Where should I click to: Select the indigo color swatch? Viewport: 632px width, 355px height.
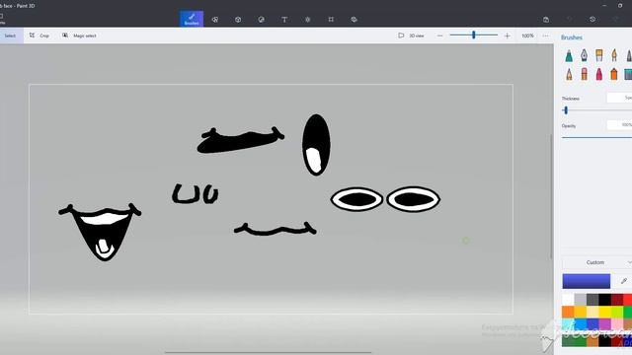click(592, 323)
